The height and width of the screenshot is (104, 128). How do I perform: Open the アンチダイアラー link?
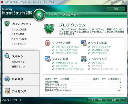100,53
